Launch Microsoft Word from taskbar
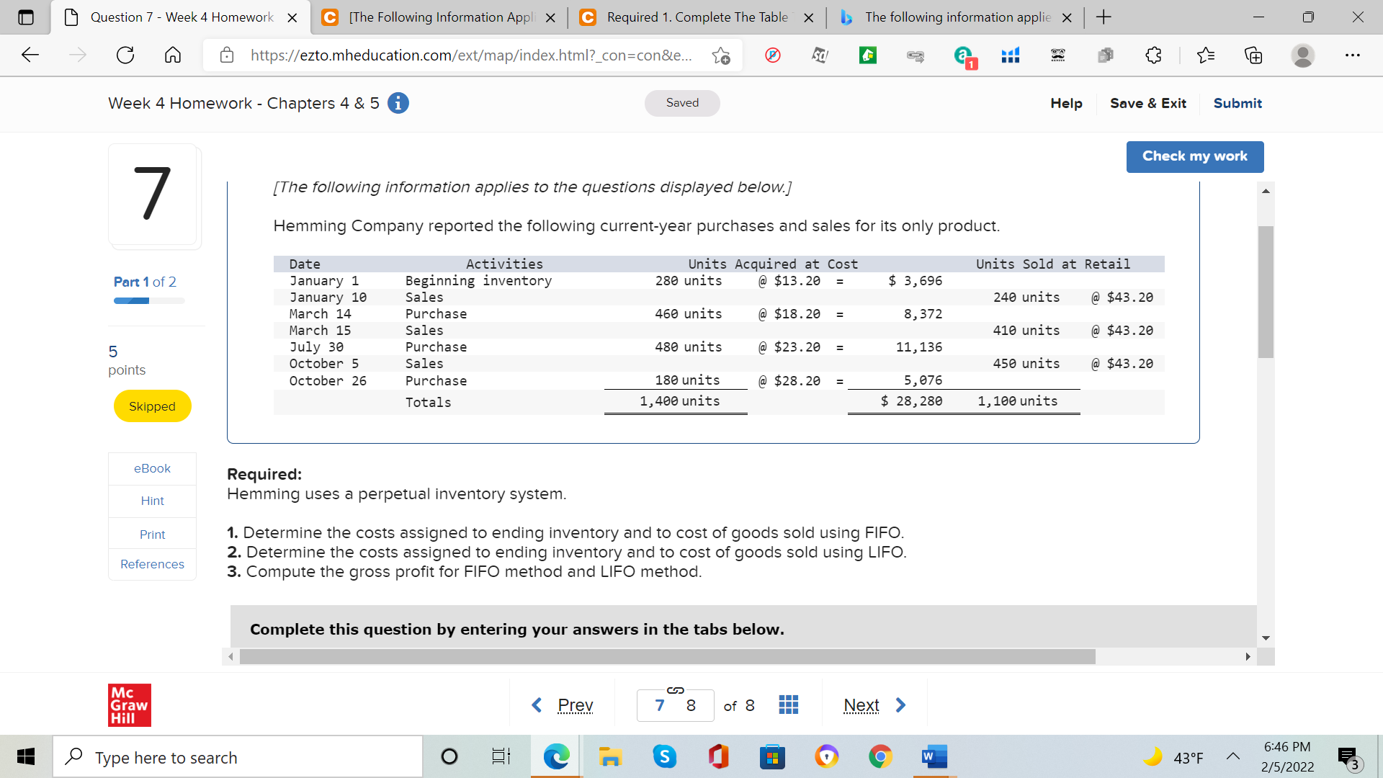Image resolution: width=1383 pixels, height=778 pixels. (934, 757)
